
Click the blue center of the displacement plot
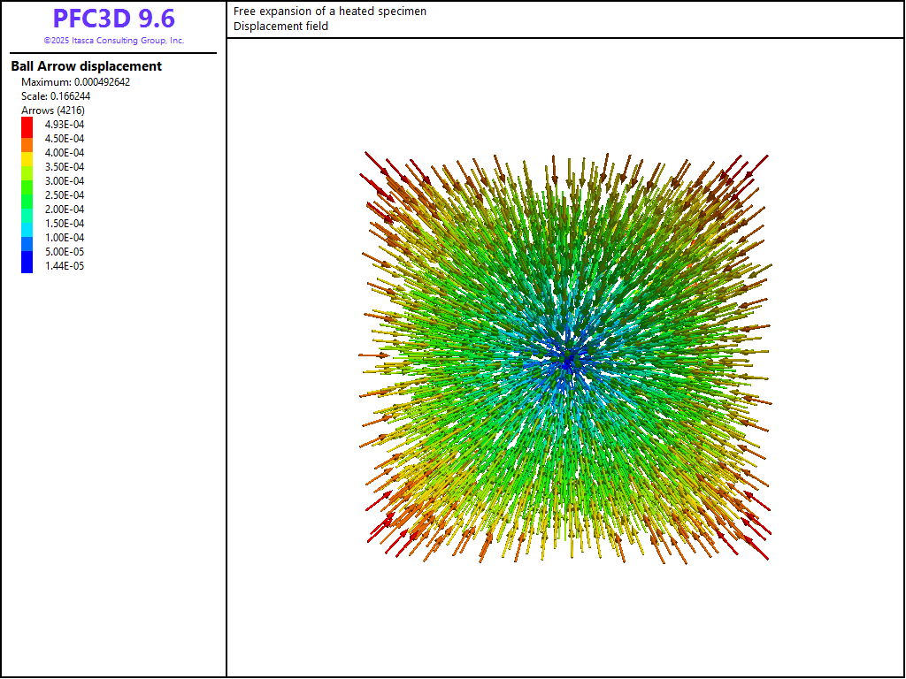566,358
